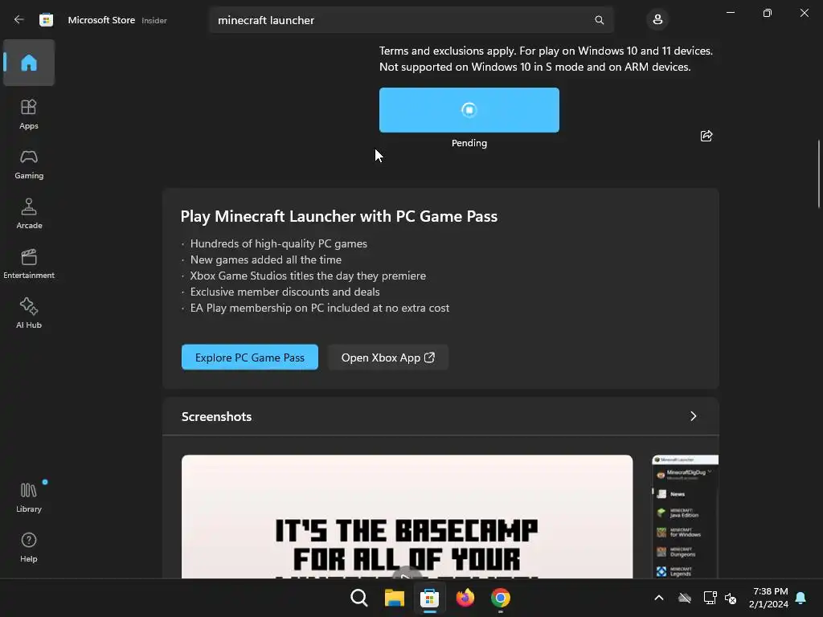This screenshot has width=823, height=617.
Task: Open the Apps section in sidebar
Action: pyautogui.click(x=29, y=114)
